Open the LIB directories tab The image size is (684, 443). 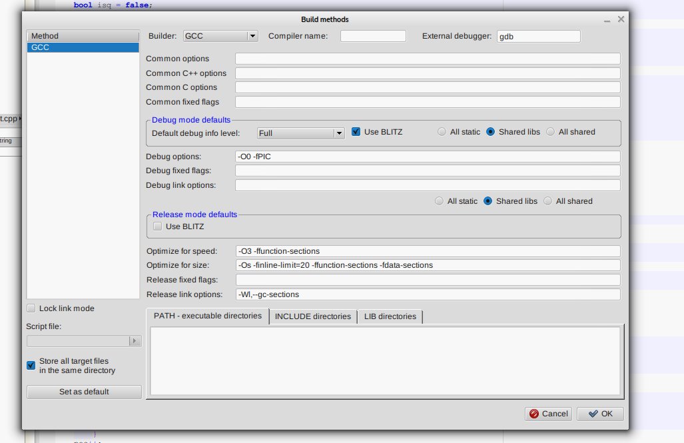[390, 316]
